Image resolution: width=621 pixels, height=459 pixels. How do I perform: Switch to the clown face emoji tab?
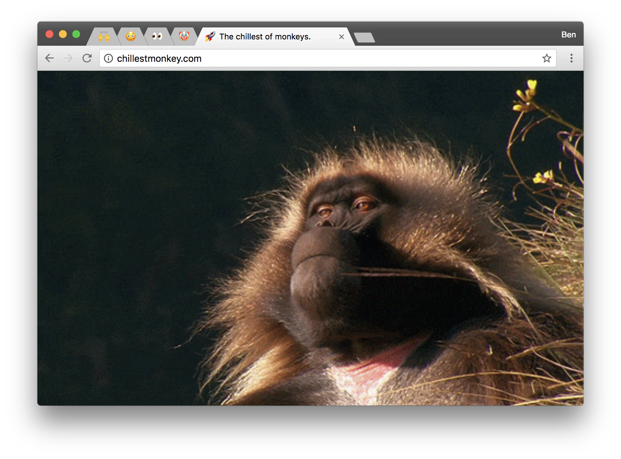tap(184, 36)
